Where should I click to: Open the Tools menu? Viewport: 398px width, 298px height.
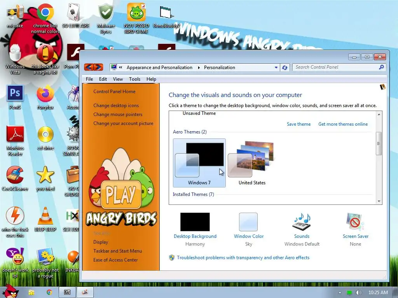(134, 79)
